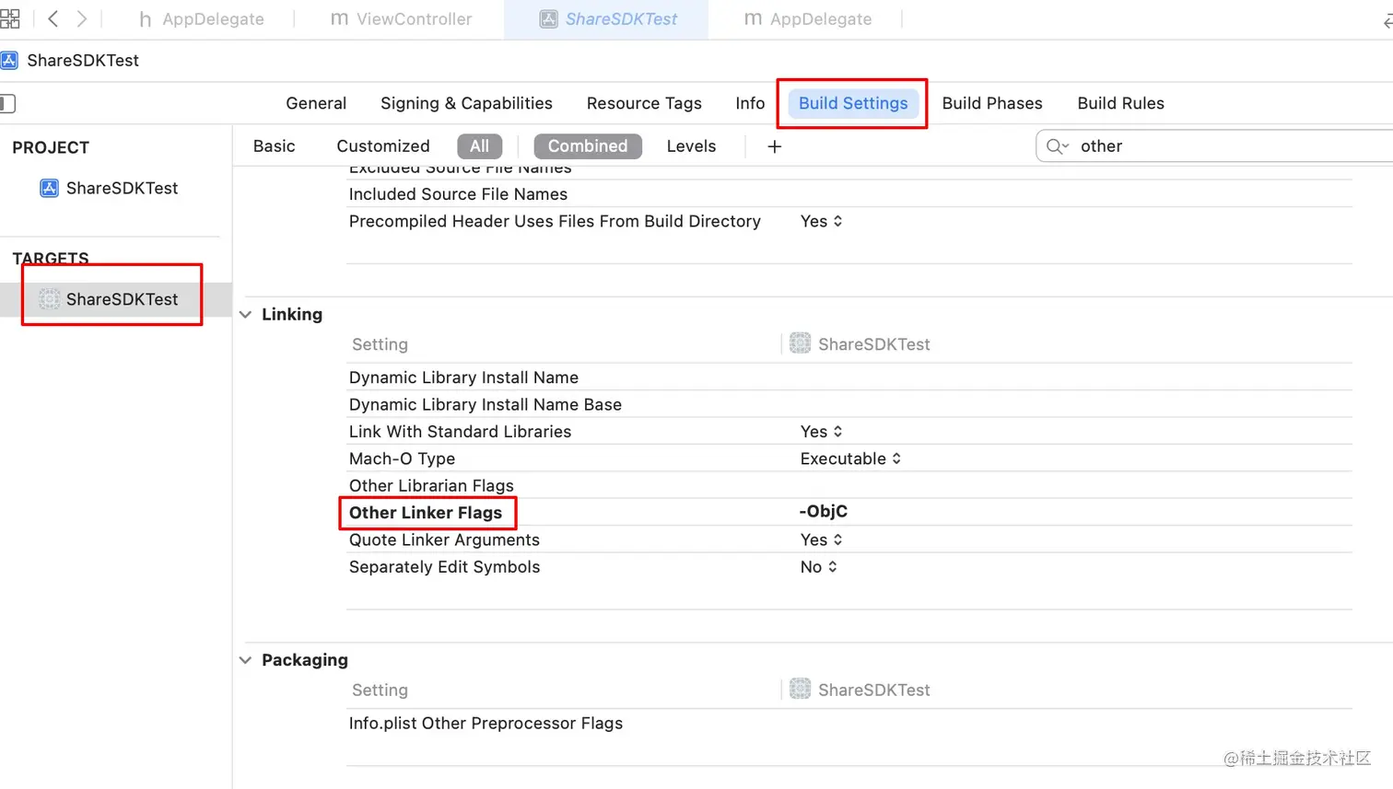
Task: Click the -ObjC linker flag value
Action: (x=824, y=511)
